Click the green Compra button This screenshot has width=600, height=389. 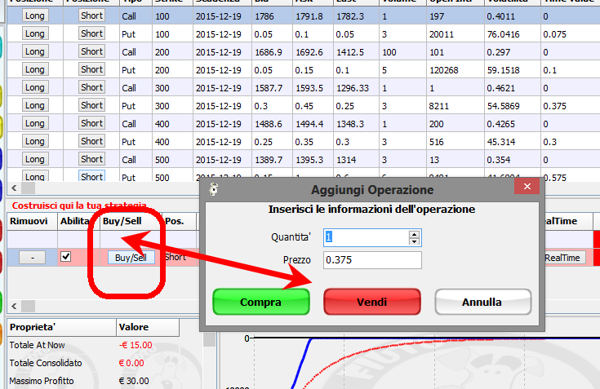(261, 302)
